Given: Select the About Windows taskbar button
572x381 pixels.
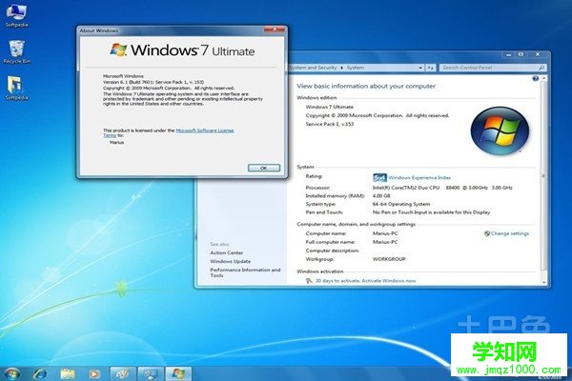Looking at the screenshot, I should (x=178, y=373).
